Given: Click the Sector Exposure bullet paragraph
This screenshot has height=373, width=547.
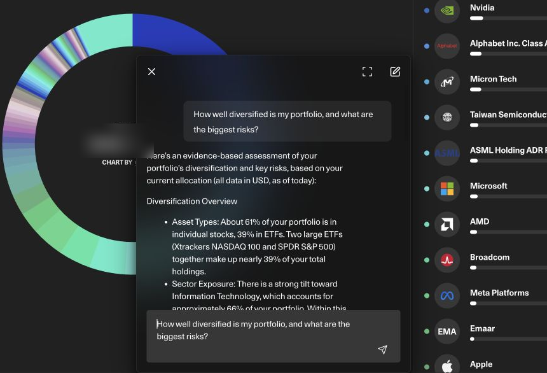Looking at the screenshot, I should pos(259,296).
